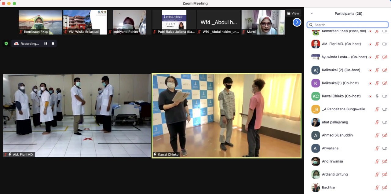This screenshot has height=194, width=391.
Task: Toggle Kawai Chieko's microphone icon
Action: tap(377, 96)
